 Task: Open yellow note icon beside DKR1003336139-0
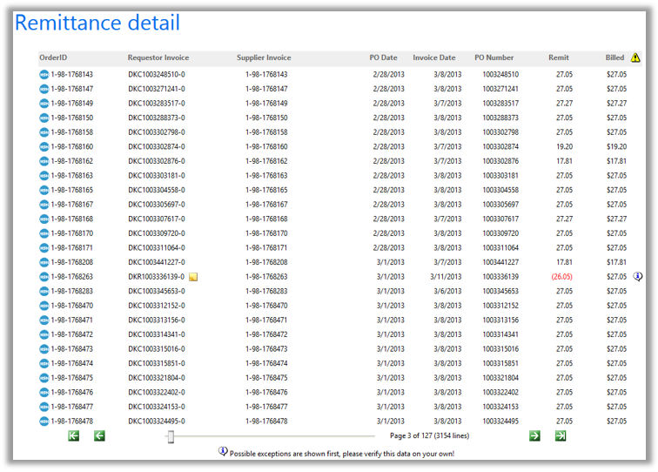click(193, 277)
